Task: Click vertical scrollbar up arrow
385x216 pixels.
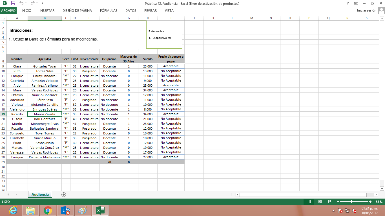Action: (x=382, y=19)
